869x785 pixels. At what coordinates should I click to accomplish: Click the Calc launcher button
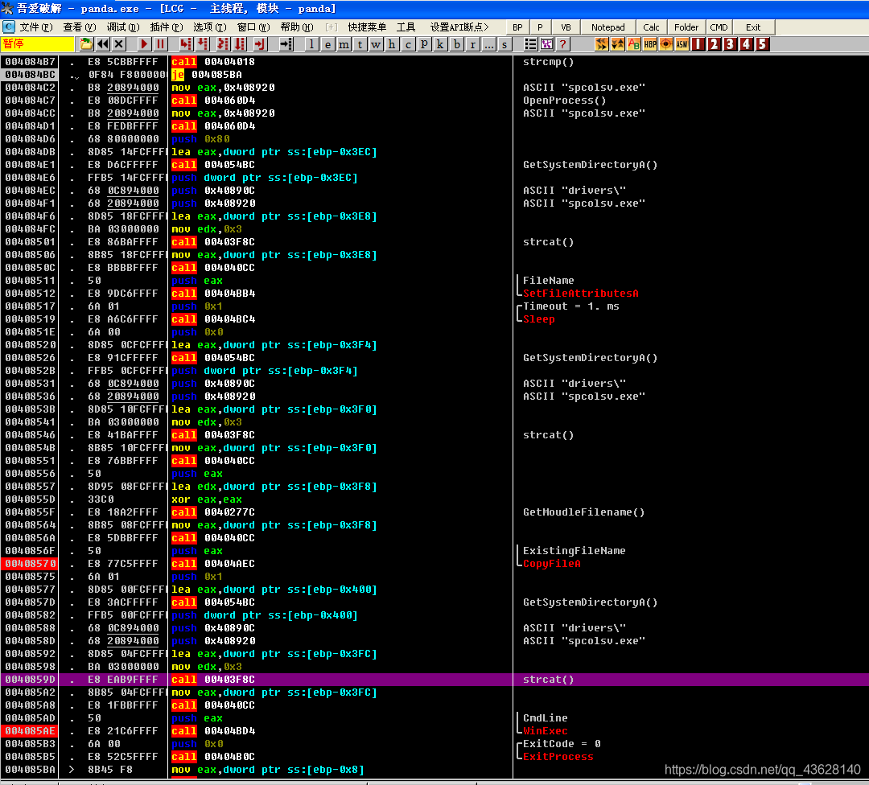click(651, 27)
